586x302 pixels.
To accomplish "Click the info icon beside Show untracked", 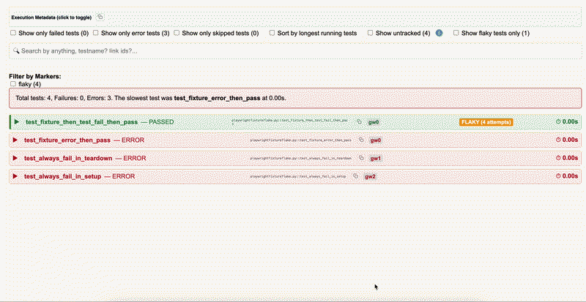I will (439, 33).
